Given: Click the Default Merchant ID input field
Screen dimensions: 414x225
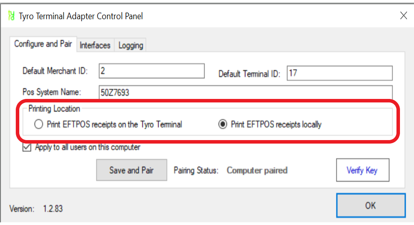Looking at the screenshot, I should [152, 71].
